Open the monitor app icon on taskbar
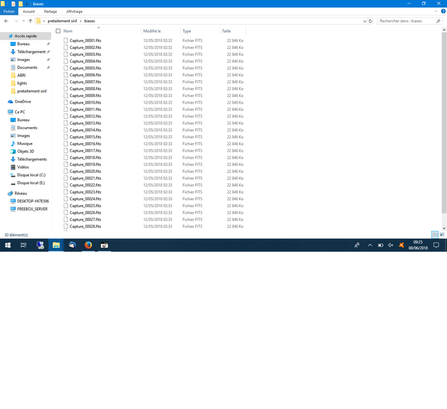447x409 pixels. [40, 245]
